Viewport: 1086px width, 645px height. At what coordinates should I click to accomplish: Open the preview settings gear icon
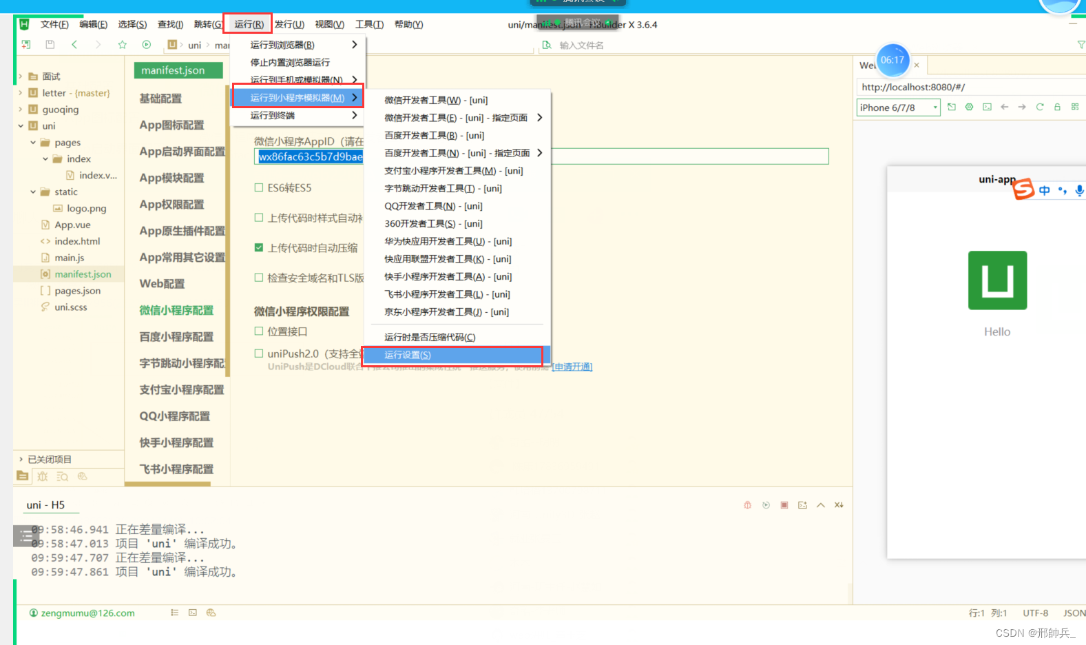click(x=969, y=107)
